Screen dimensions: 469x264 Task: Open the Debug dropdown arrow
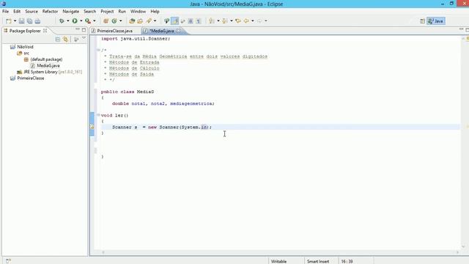(x=68, y=21)
